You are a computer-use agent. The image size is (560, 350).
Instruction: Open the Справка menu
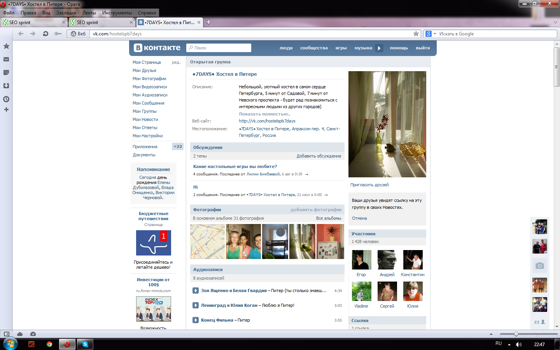(x=147, y=13)
